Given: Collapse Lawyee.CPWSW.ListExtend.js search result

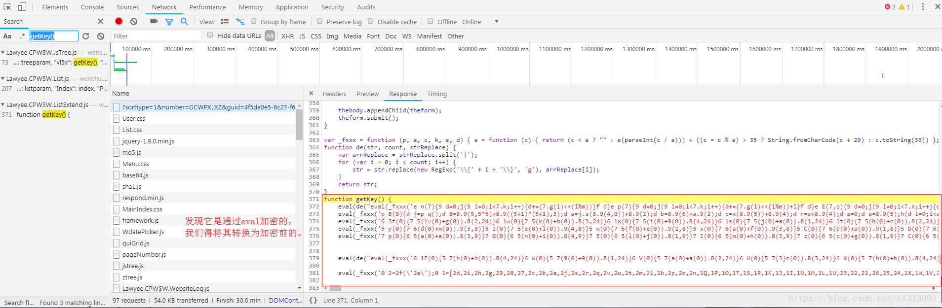Looking at the screenshot, I should (x=3, y=104).
